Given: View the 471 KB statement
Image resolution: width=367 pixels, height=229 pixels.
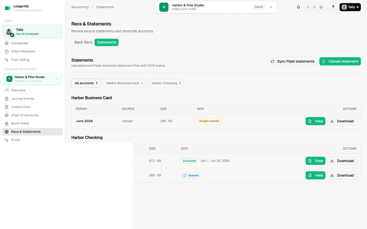Looking at the screenshot, I should (x=316, y=161).
